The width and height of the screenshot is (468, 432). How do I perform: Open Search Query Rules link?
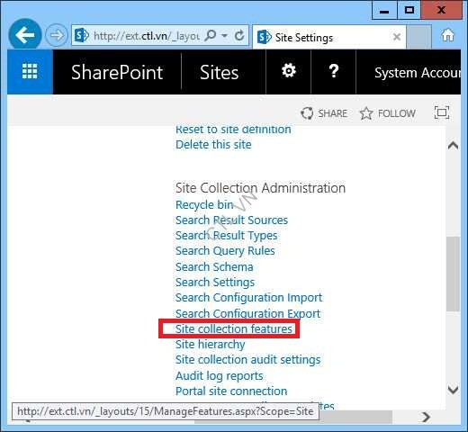(x=225, y=251)
